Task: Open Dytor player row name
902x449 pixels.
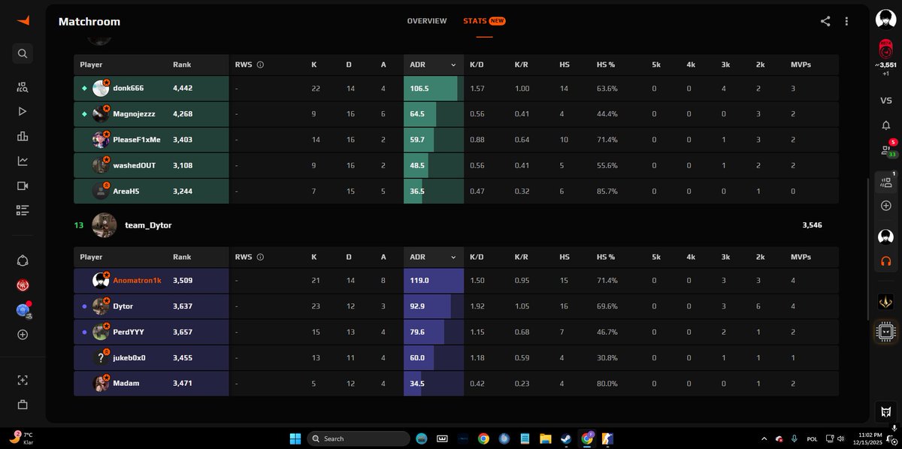Action: 123,306
